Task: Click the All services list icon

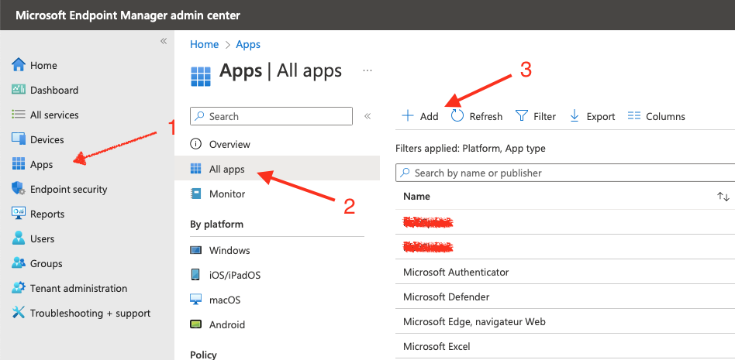Action: click(x=19, y=115)
